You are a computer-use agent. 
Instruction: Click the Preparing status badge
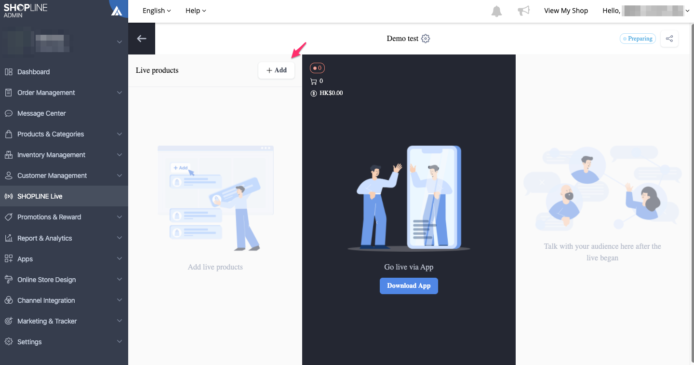click(x=638, y=39)
